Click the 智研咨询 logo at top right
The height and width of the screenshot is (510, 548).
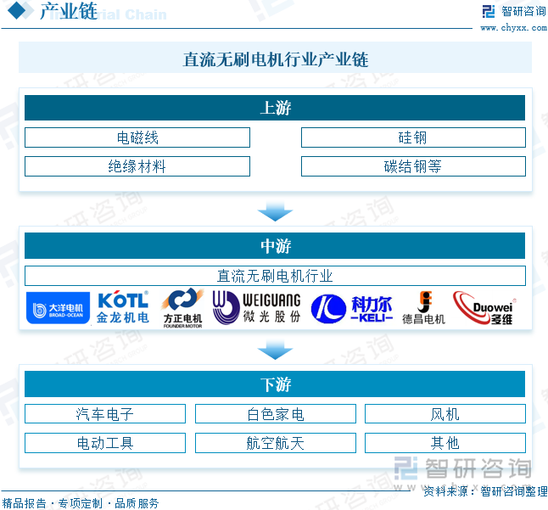514,12
